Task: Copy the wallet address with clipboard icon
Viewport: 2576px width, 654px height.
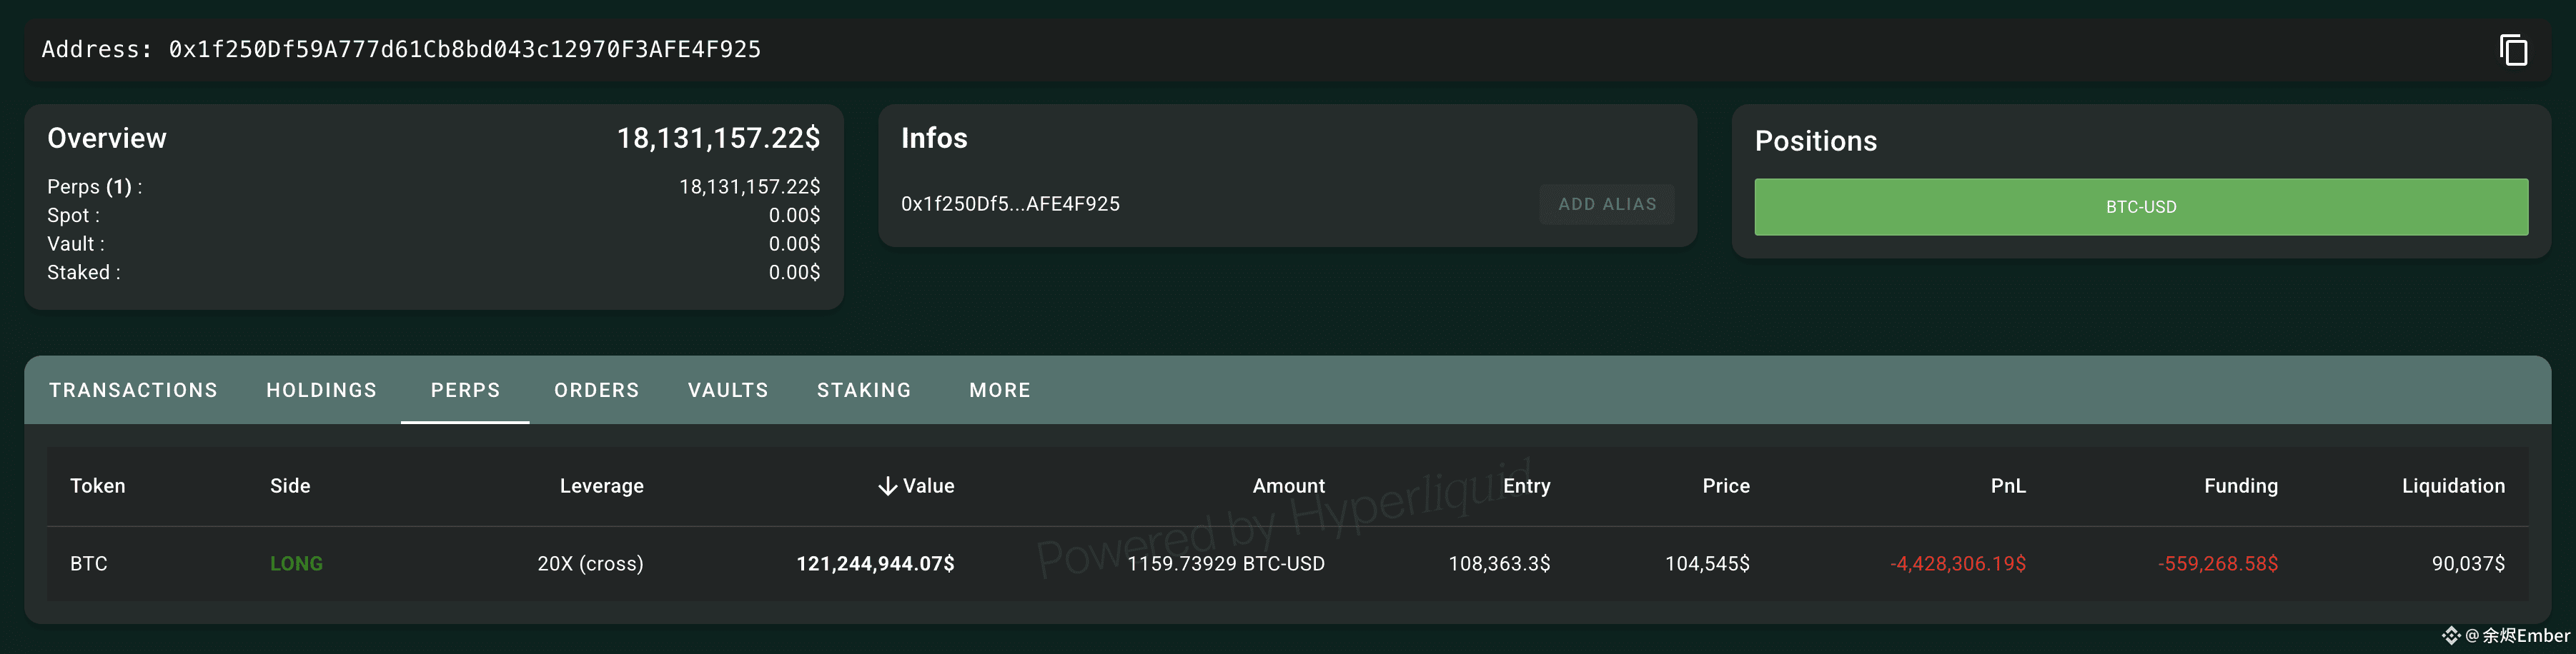Action: point(2513,50)
